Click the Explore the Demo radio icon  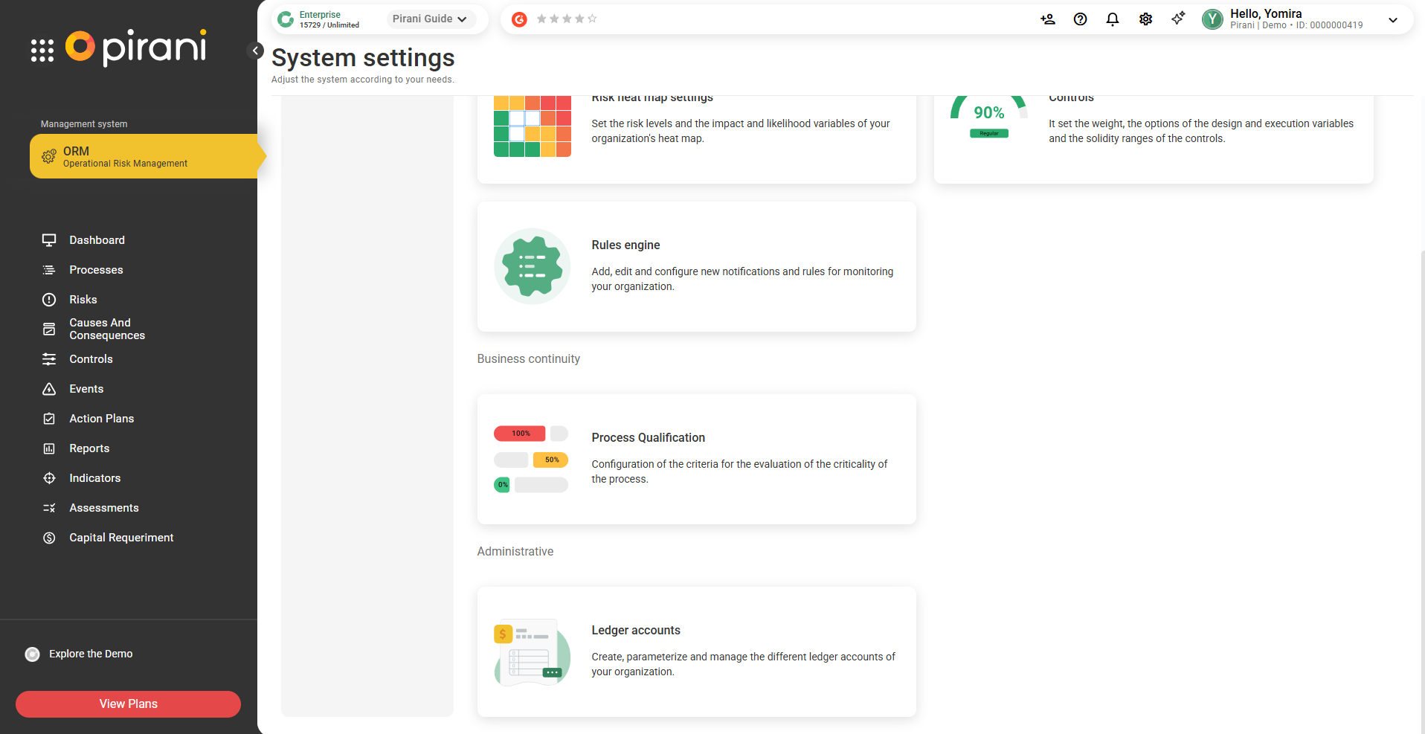point(33,654)
